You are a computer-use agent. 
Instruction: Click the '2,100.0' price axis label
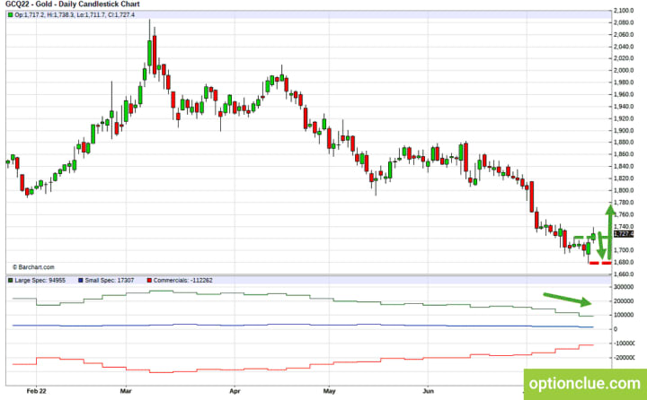coord(624,11)
